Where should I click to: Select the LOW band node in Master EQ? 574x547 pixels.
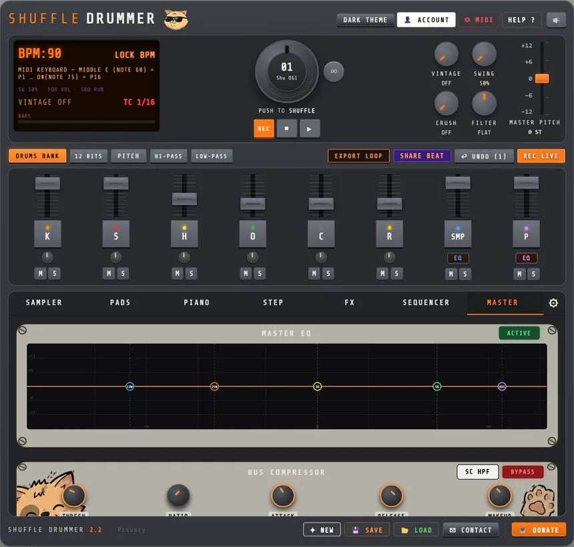[x=129, y=386]
